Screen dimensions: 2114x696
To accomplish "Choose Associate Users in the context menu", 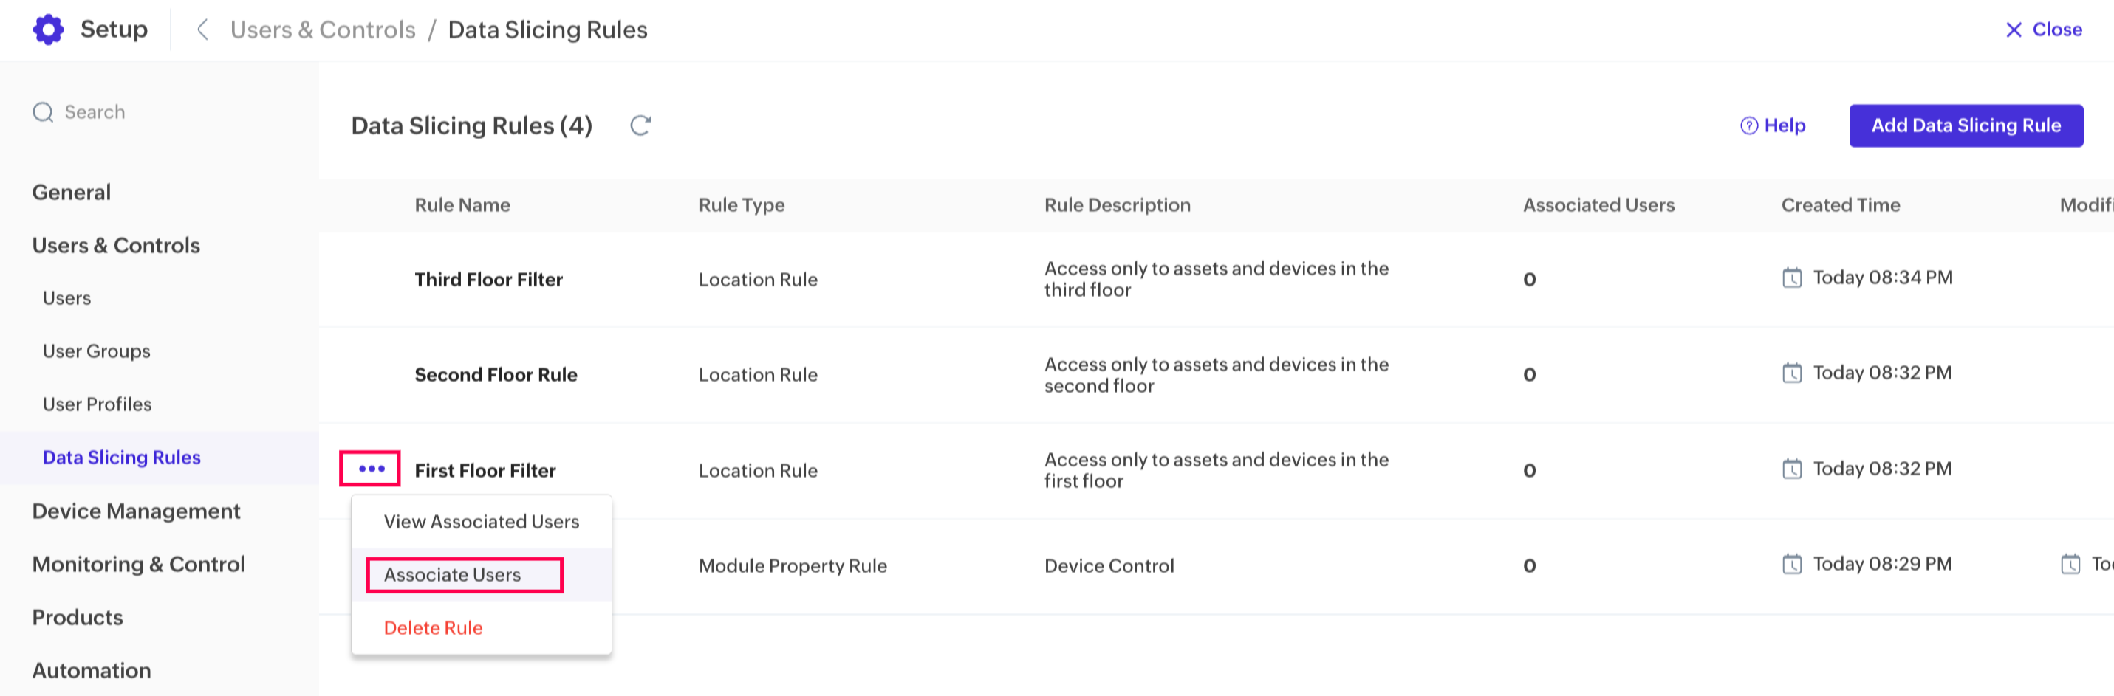I will 452,575.
